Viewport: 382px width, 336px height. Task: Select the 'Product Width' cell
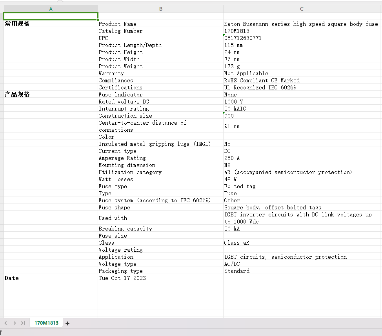[160, 59]
